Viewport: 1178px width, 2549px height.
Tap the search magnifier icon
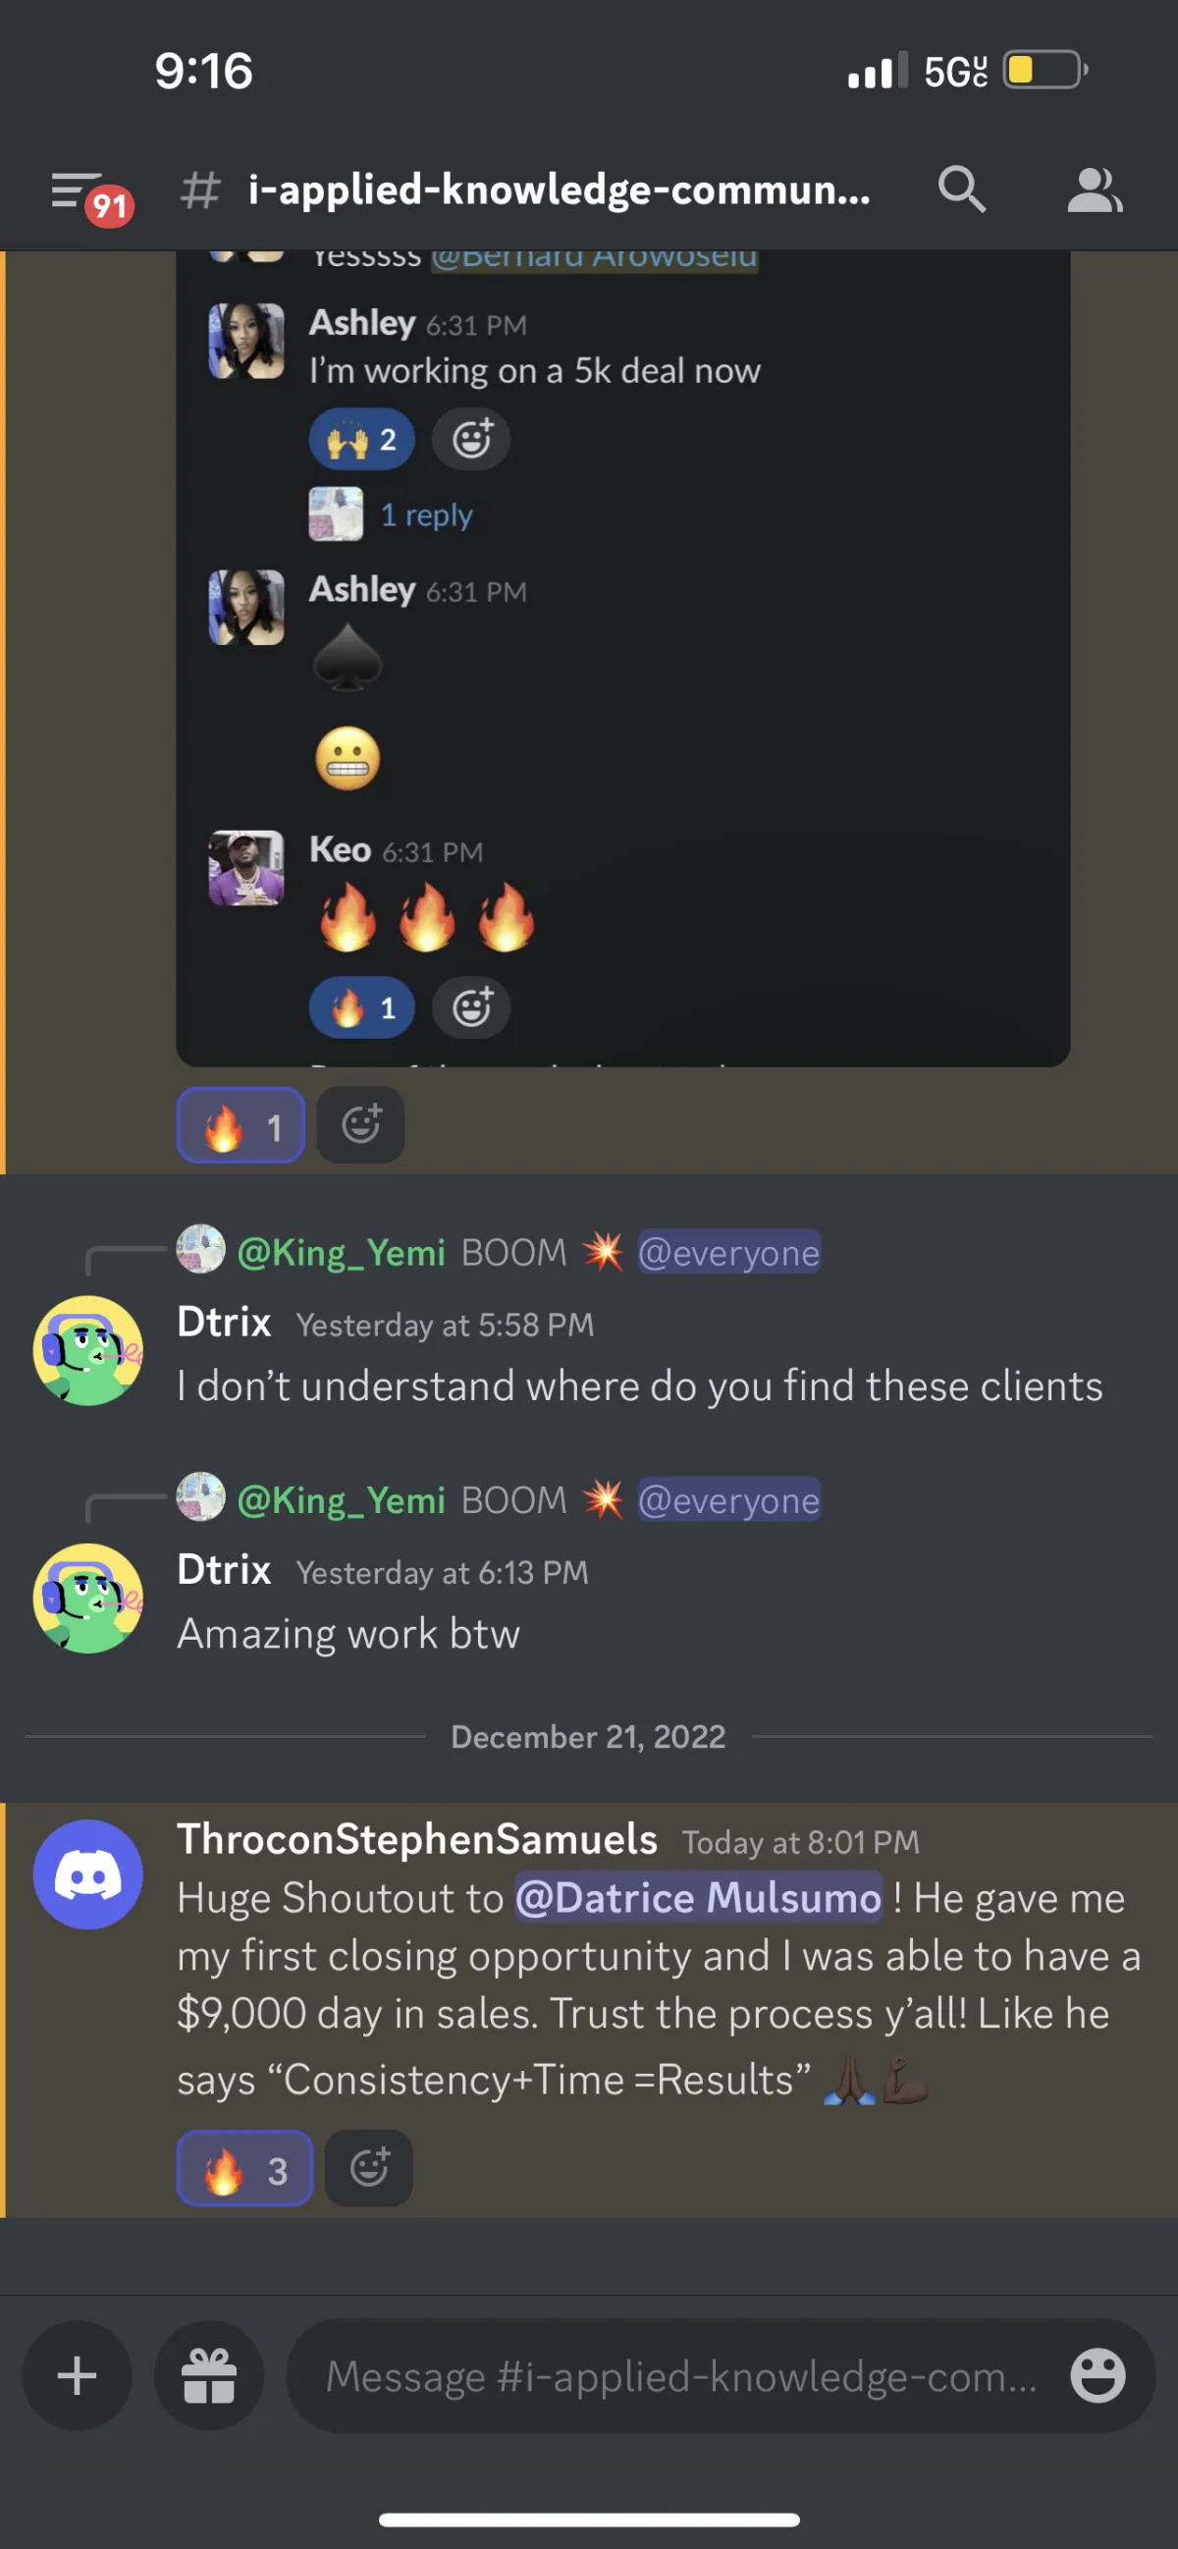coord(961,189)
